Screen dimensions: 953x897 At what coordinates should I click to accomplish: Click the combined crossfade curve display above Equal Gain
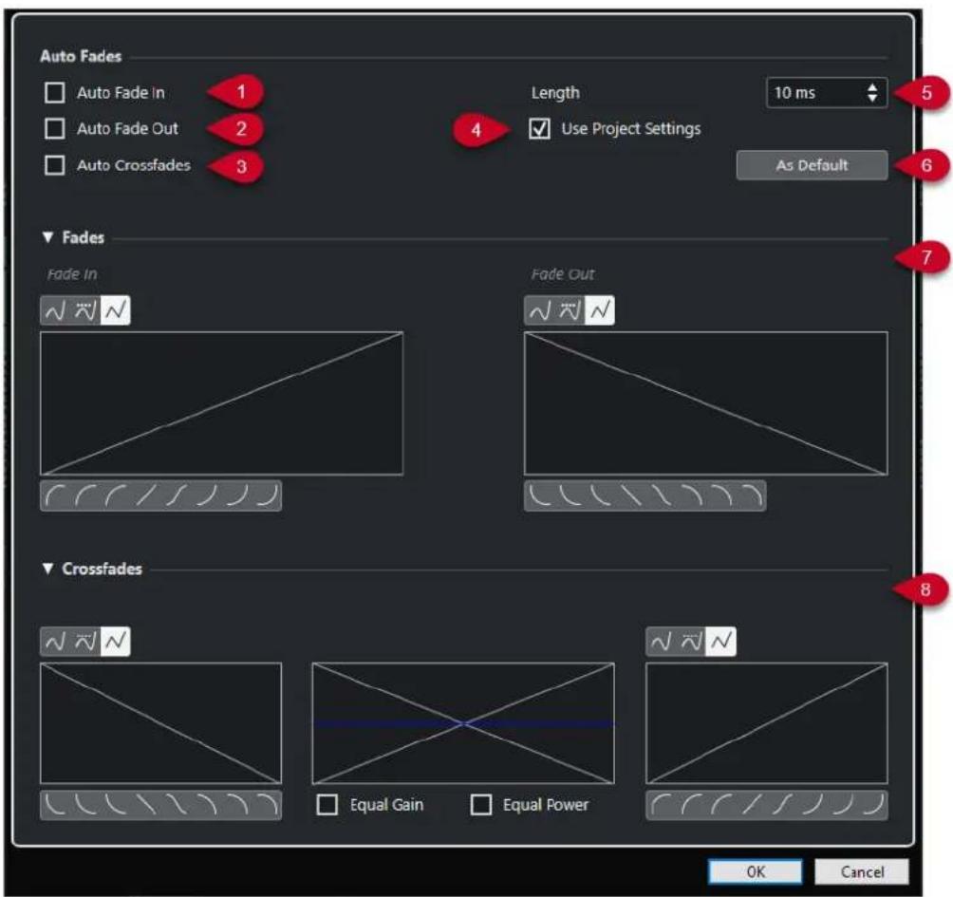coord(463,723)
